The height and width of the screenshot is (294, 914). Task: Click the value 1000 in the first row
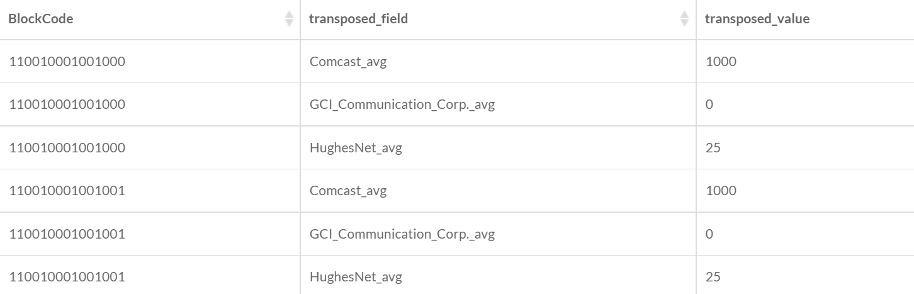click(x=721, y=62)
